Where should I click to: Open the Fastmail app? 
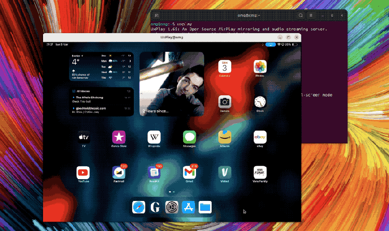(x=119, y=172)
